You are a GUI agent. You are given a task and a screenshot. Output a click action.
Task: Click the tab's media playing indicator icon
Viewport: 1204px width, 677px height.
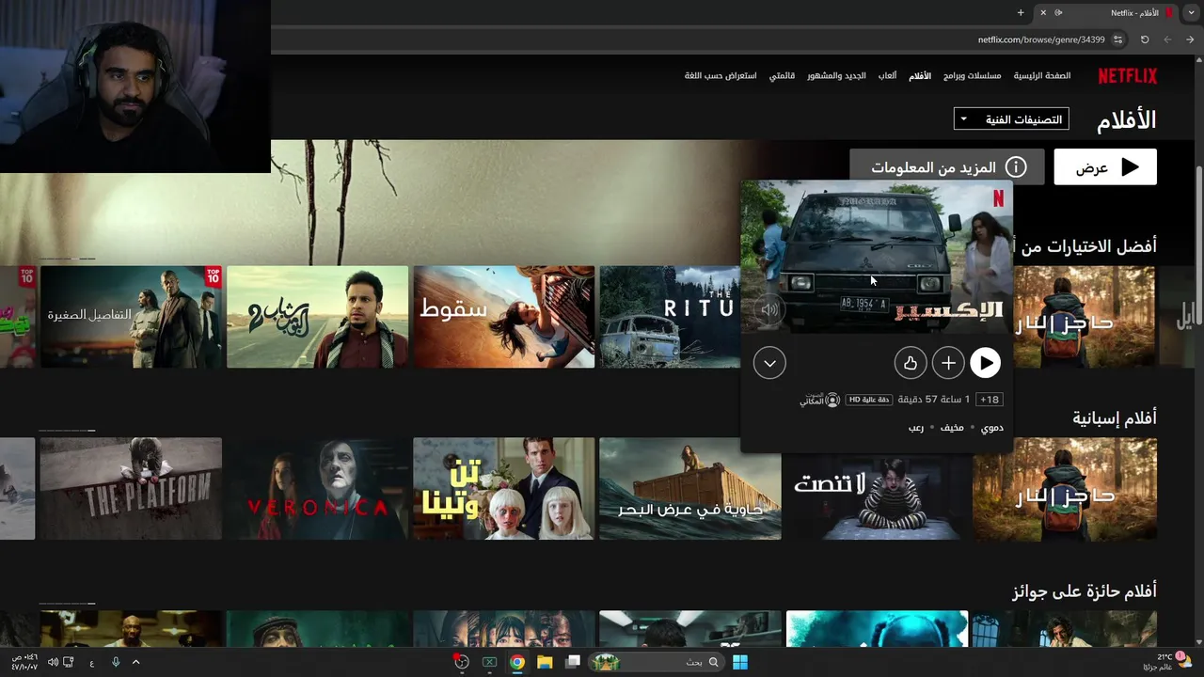(1059, 12)
